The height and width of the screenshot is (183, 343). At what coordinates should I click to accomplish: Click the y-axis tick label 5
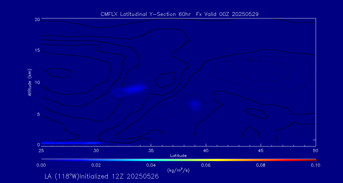click(x=38, y=114)
